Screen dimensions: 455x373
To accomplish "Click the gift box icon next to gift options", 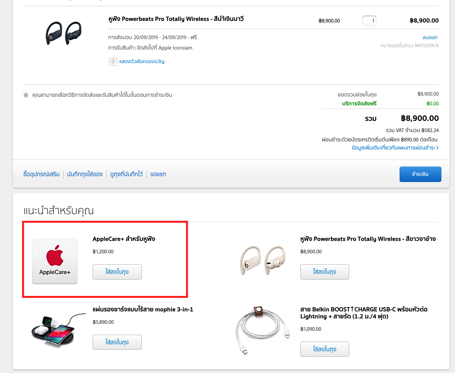I will (112, 62).
